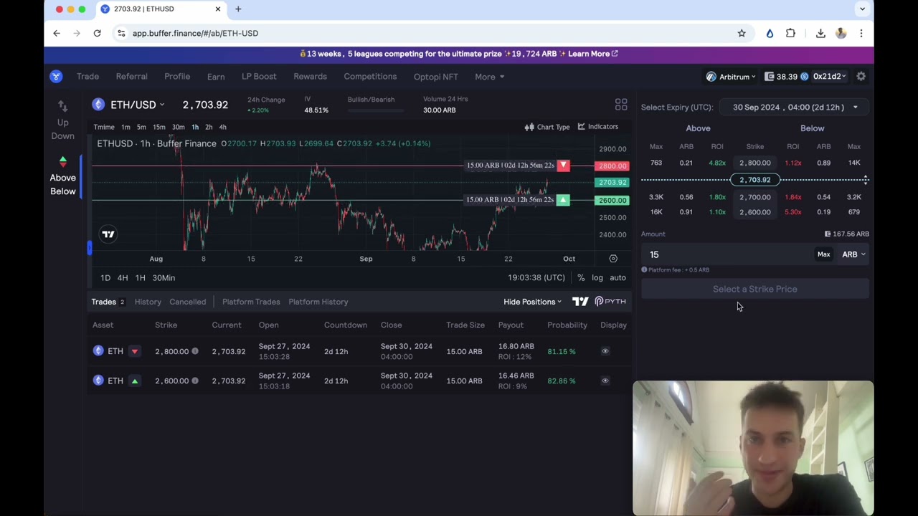Toggle display eye for 2,800.00 ETH trade

[605, 351]
